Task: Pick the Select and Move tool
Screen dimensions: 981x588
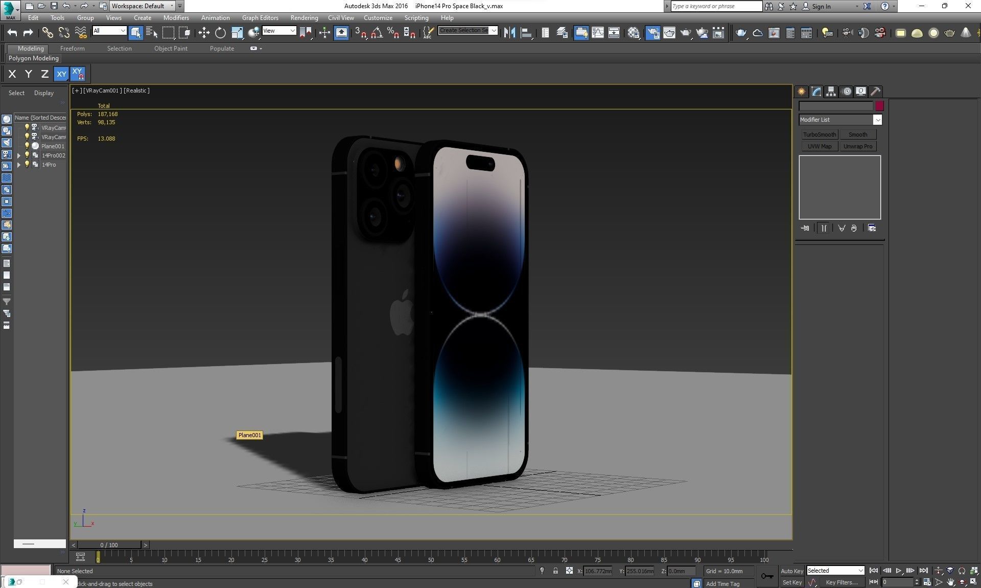Action: [204, 33]
